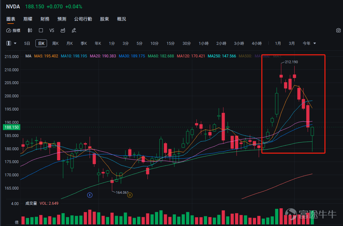This screenshot has width=343, height=226.
Task: Open the 預測 tab
Action: [62, 19]
